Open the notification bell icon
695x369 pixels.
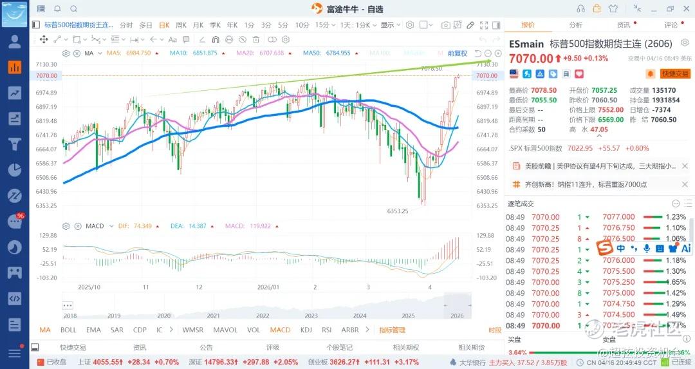pyautogui.click(x=58, y=8)
